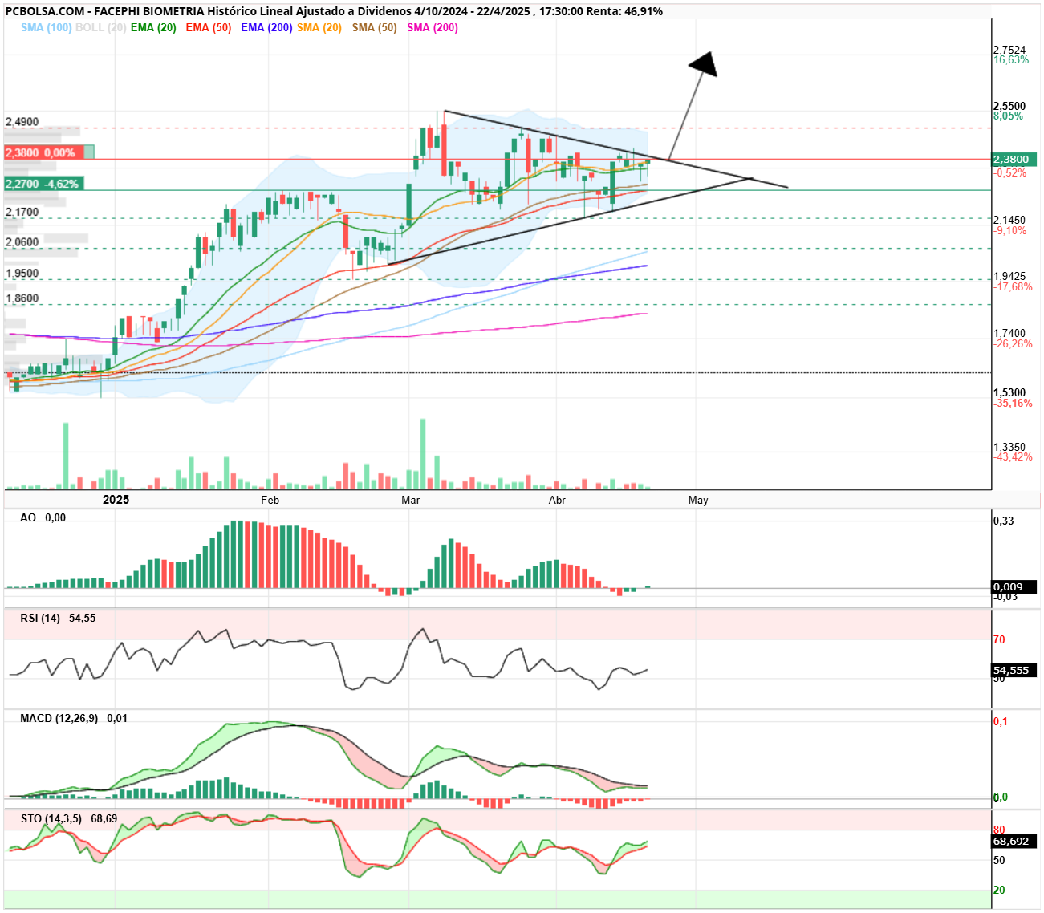Select the black 2,3800 current price label

(1014, 160)
